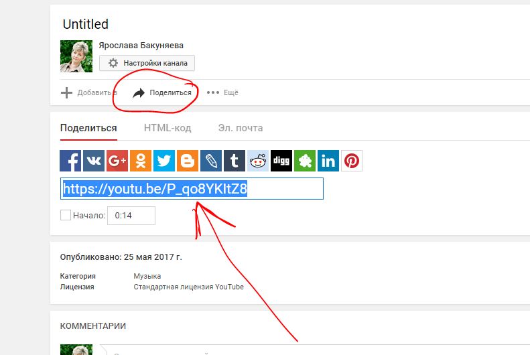Click the 0:14 start time field
530x355 pixels.
click(131, 216)
